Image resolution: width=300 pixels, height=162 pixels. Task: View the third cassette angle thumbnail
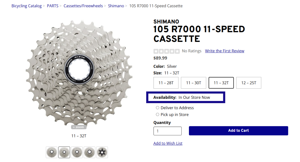(77, 152)
